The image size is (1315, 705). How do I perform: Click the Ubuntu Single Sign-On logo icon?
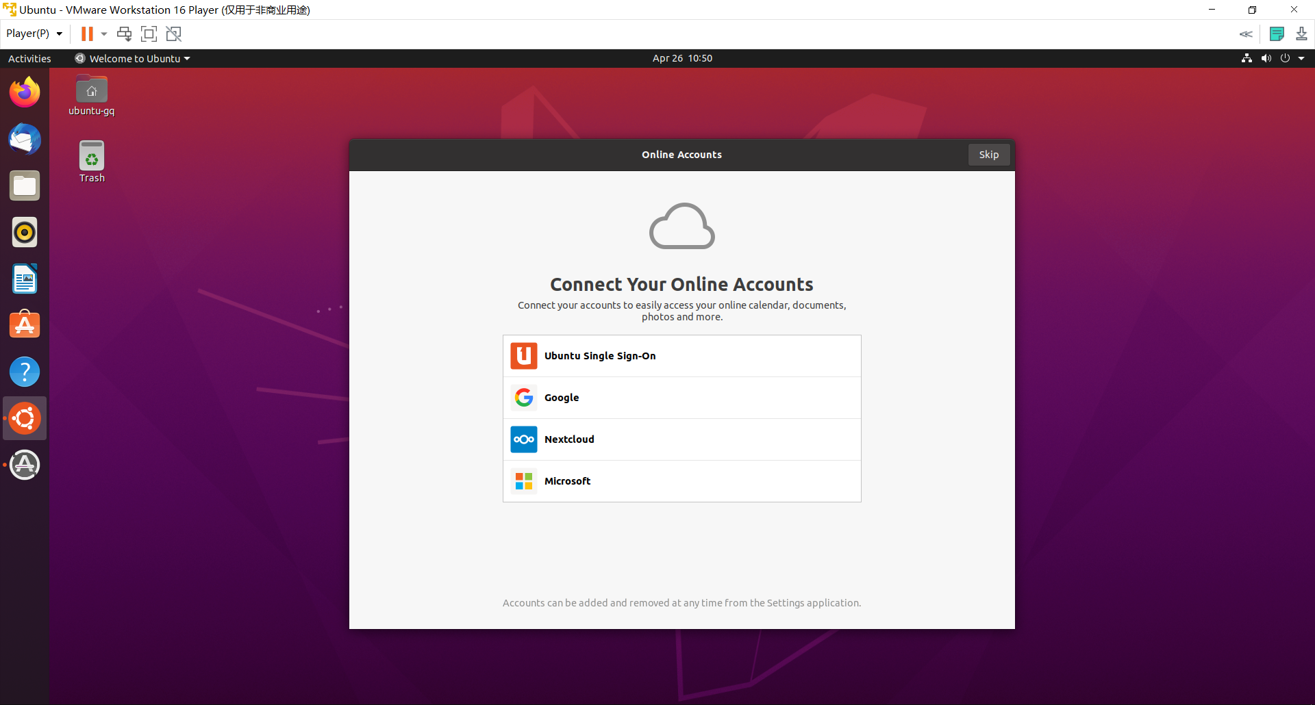pos(524,356)
